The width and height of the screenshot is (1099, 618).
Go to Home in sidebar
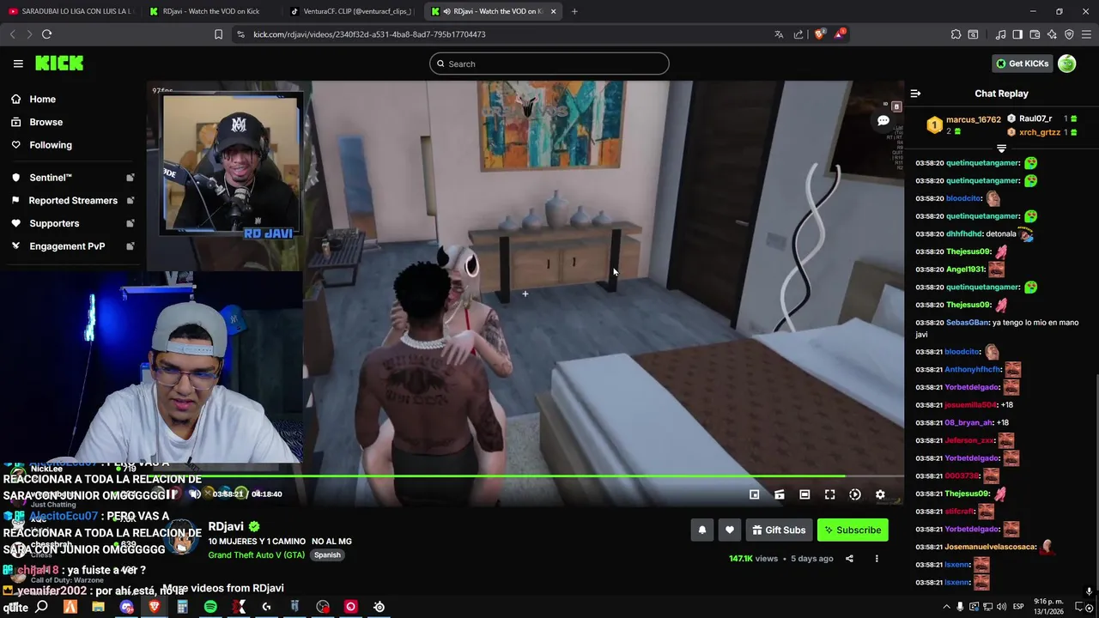point(42,99)
